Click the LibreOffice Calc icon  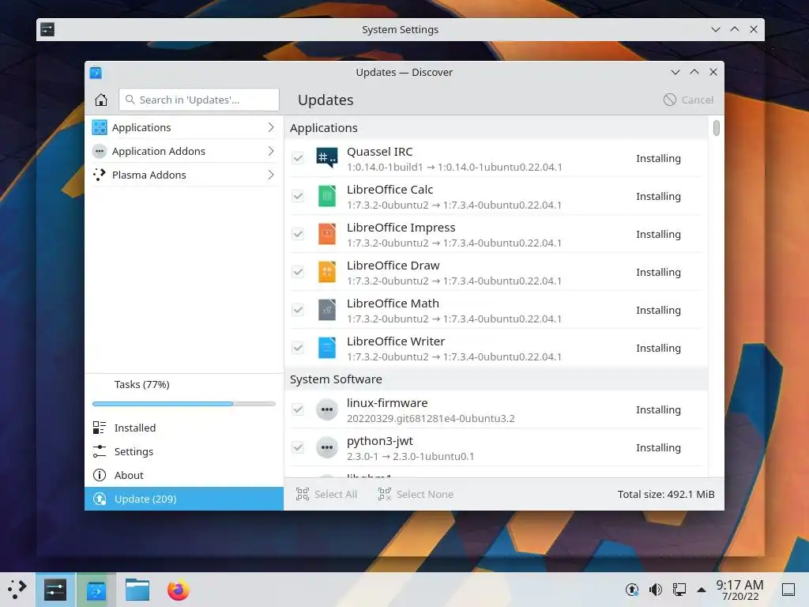326,196
